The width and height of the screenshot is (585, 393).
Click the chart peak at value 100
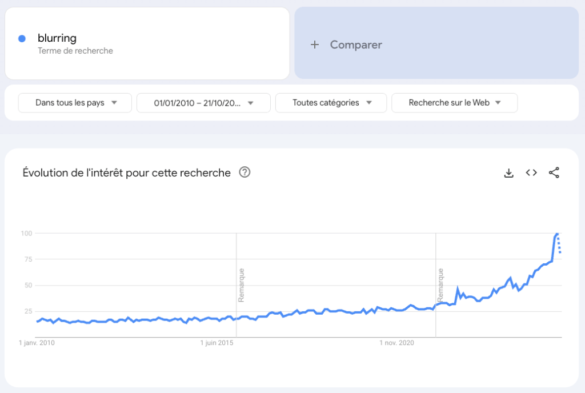tap(556, 234)
